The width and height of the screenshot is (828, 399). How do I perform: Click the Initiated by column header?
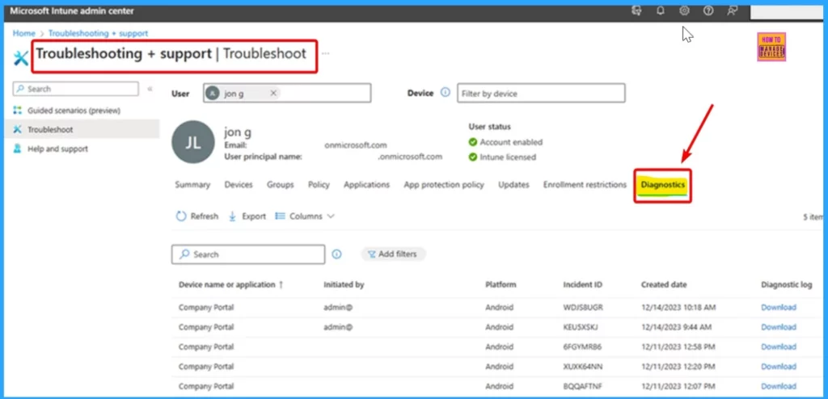pyautogui.click(x=344, y=284)
